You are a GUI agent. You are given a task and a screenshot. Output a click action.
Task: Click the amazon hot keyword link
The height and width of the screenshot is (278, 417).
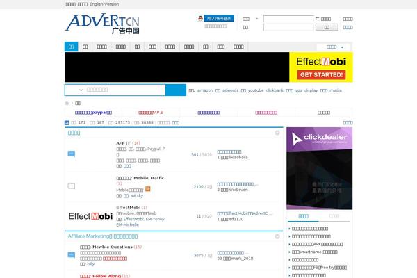click(205, 90)
